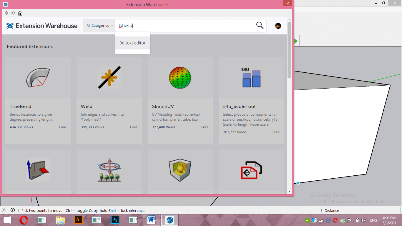
Task: Open Opera browser from the taskbar
Action: (24, 220)
